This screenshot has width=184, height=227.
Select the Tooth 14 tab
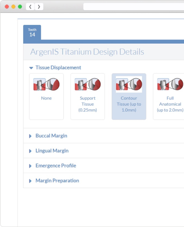tap(32, 32)
